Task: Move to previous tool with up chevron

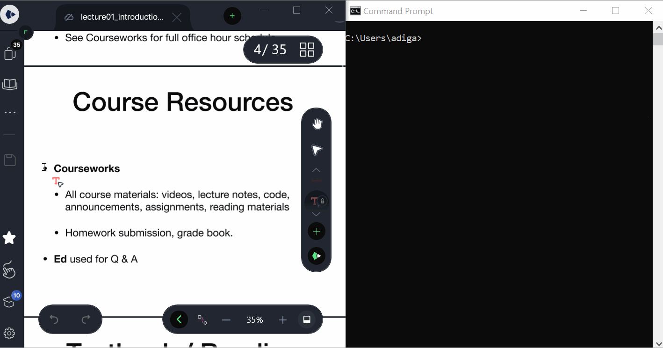Action: pos(316,170)
